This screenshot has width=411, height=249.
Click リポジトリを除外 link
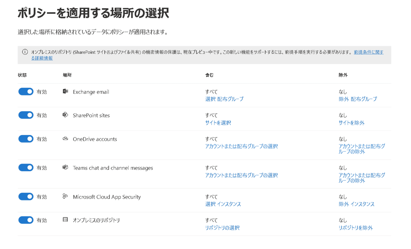point(356,227)
